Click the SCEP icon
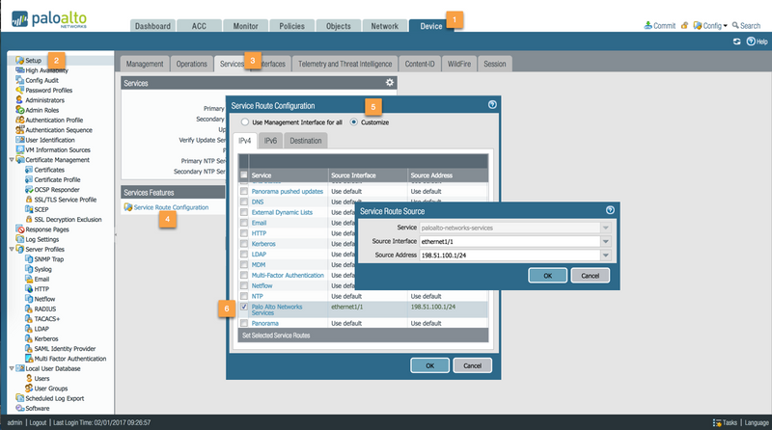This screenshot has height=430, width=772. pyautogui.click(x=29, y=209)
